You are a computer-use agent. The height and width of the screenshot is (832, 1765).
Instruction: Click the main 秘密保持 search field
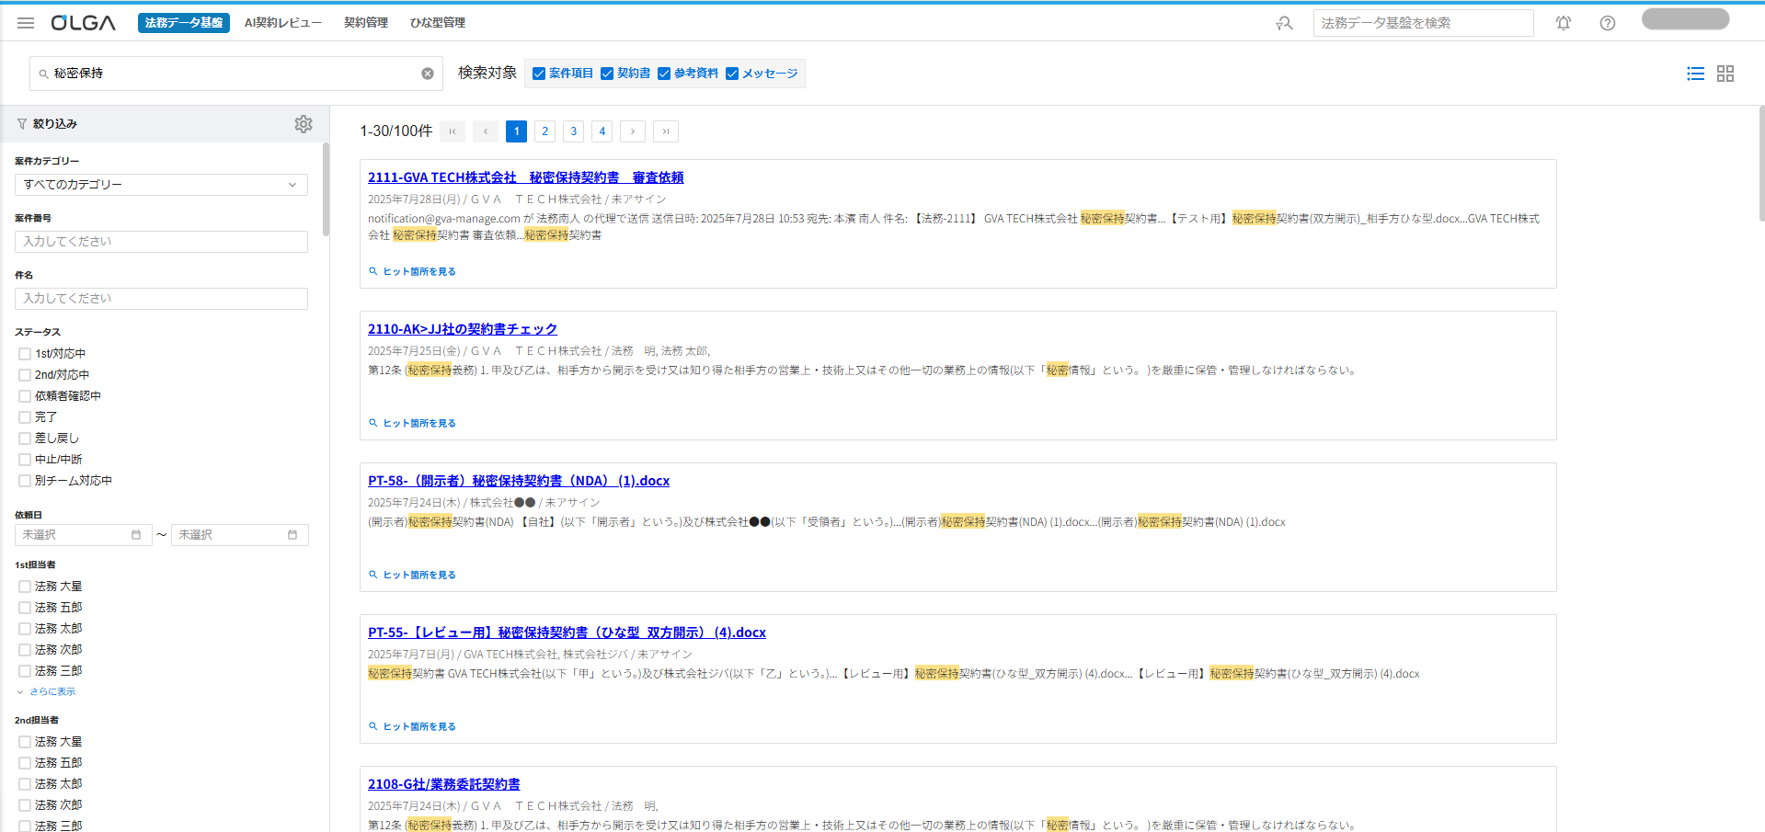(x=236, y=74)
